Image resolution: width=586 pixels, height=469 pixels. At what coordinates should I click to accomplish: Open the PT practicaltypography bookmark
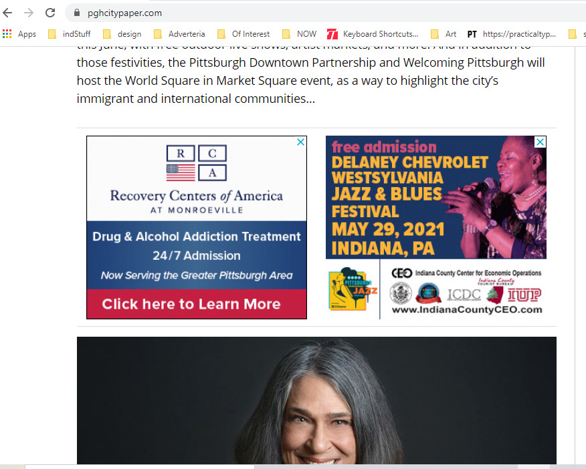point(512,34)
